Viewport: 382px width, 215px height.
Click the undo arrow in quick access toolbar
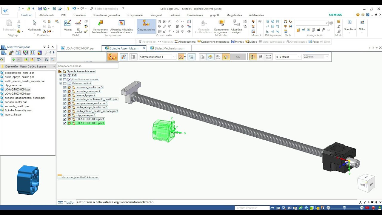click(74, 9)
